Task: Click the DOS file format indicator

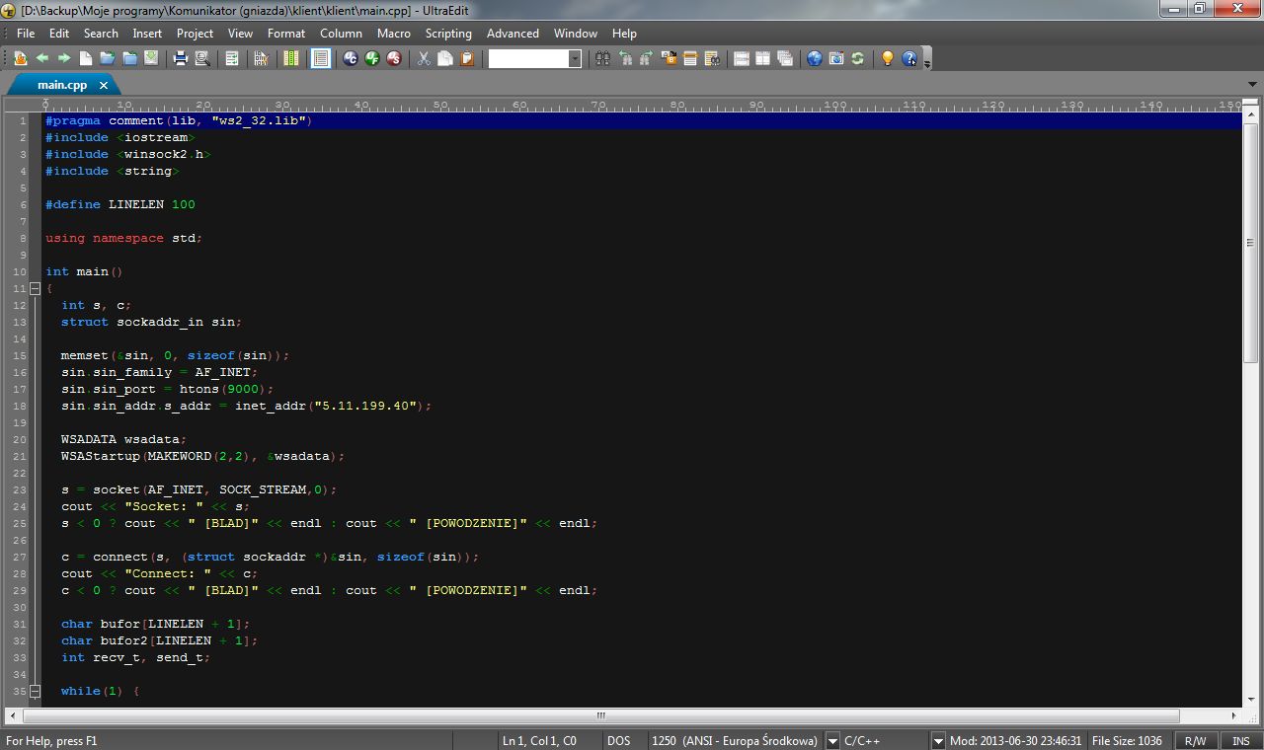Action: pyautogui.click(x=620, y=740)
